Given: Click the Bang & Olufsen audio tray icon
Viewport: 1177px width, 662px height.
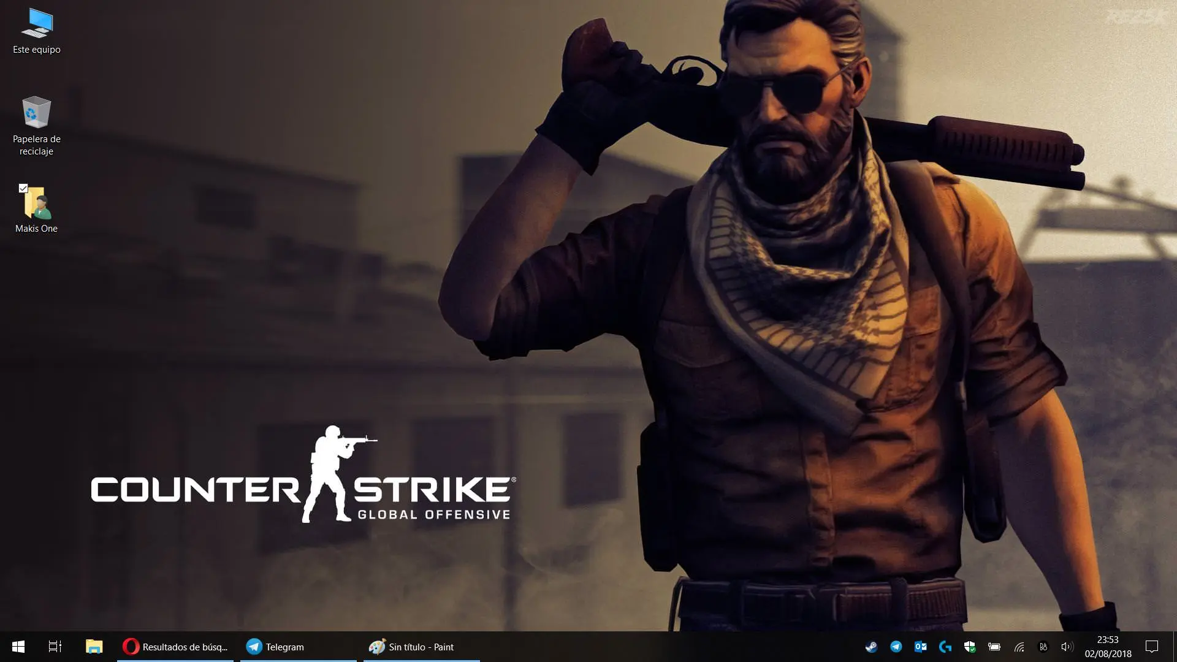Looking at the screenshot, I should pyautogui.click(x=1043, y=647).
